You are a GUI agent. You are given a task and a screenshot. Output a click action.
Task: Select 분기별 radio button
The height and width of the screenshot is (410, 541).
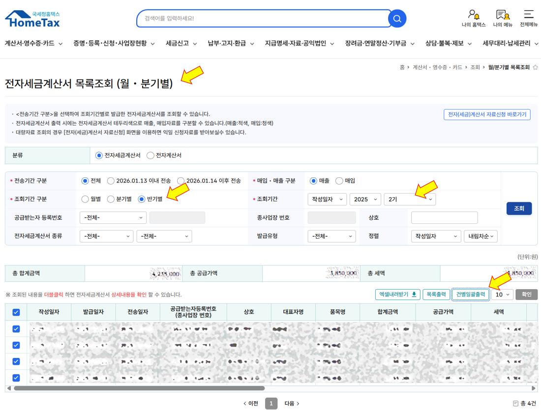click(111, 199)
